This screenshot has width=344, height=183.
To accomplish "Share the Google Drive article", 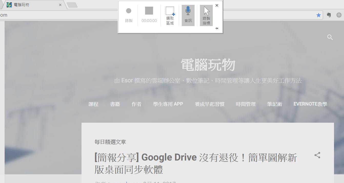I will (317, 155).
